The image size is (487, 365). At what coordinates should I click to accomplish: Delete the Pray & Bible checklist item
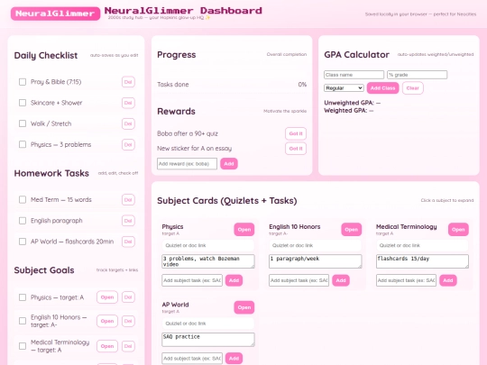[128, 82]
